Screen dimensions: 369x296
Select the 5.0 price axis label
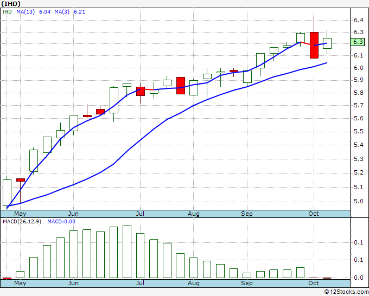(x=359, y=202)
